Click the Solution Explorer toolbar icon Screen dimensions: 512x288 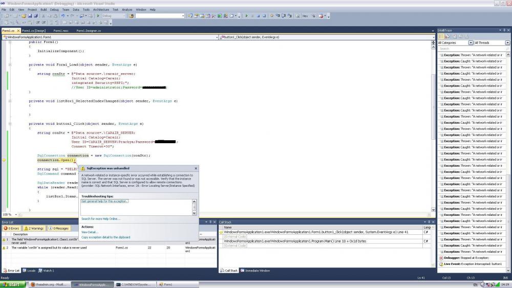pos(190,16)
